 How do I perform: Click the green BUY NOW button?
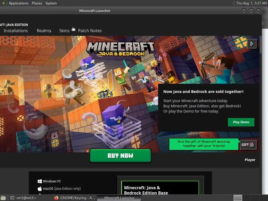click(120, 156)
